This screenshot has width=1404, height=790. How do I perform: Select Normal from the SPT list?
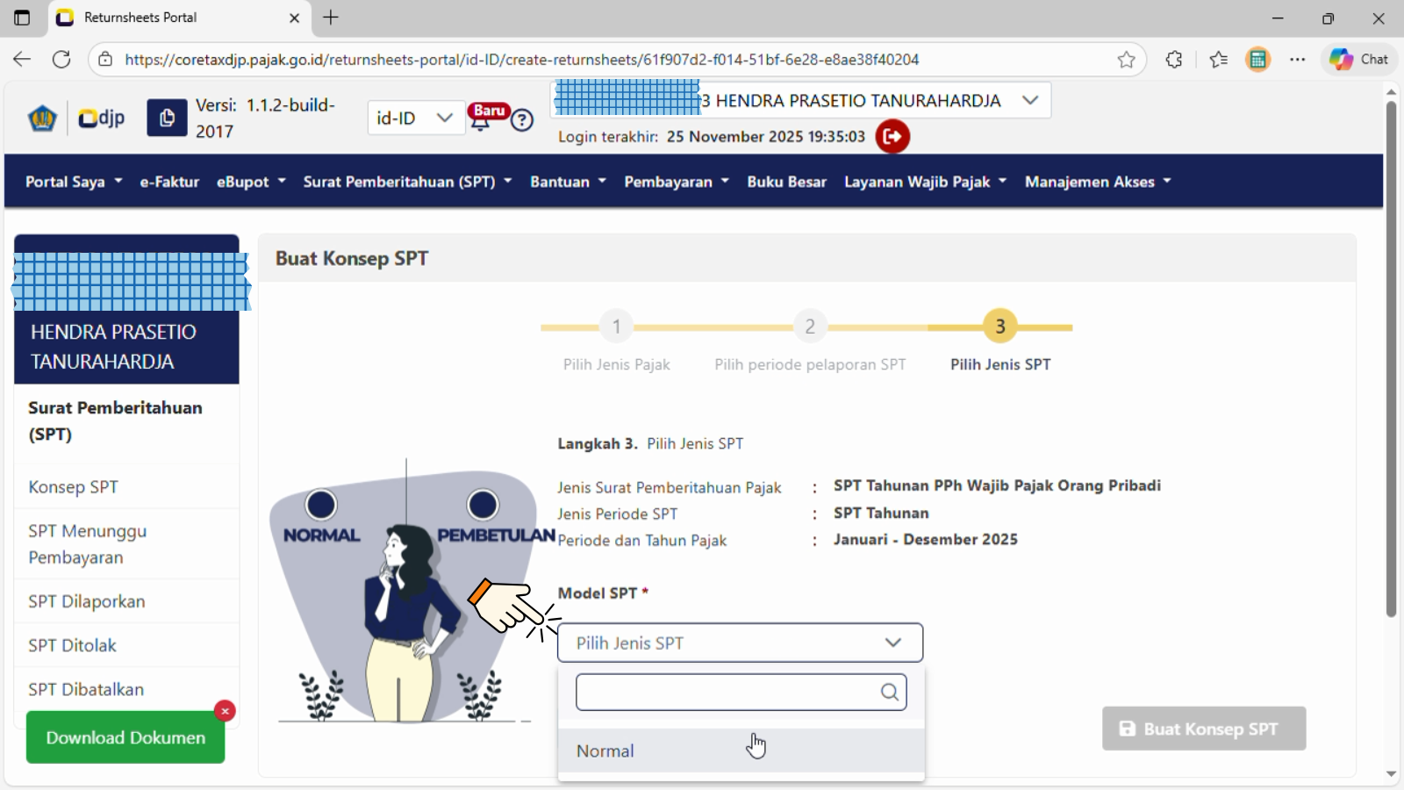click(x=605, y=750)
